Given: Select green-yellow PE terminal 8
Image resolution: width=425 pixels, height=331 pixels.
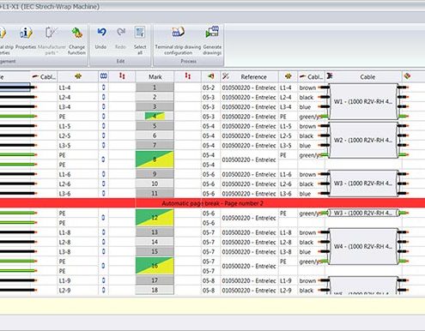Looking at the screenshot, I should 155,159.
